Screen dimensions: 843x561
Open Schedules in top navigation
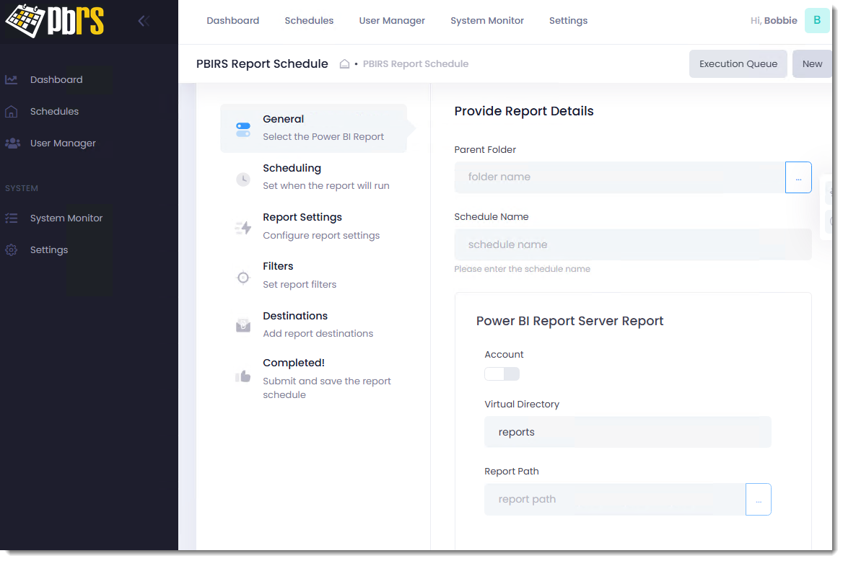[x=309, y=21]
